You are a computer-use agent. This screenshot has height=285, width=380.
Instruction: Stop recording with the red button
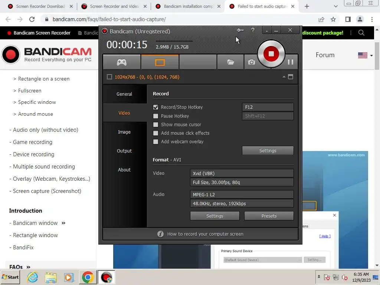pyautogui.click(x=271, y=54)
